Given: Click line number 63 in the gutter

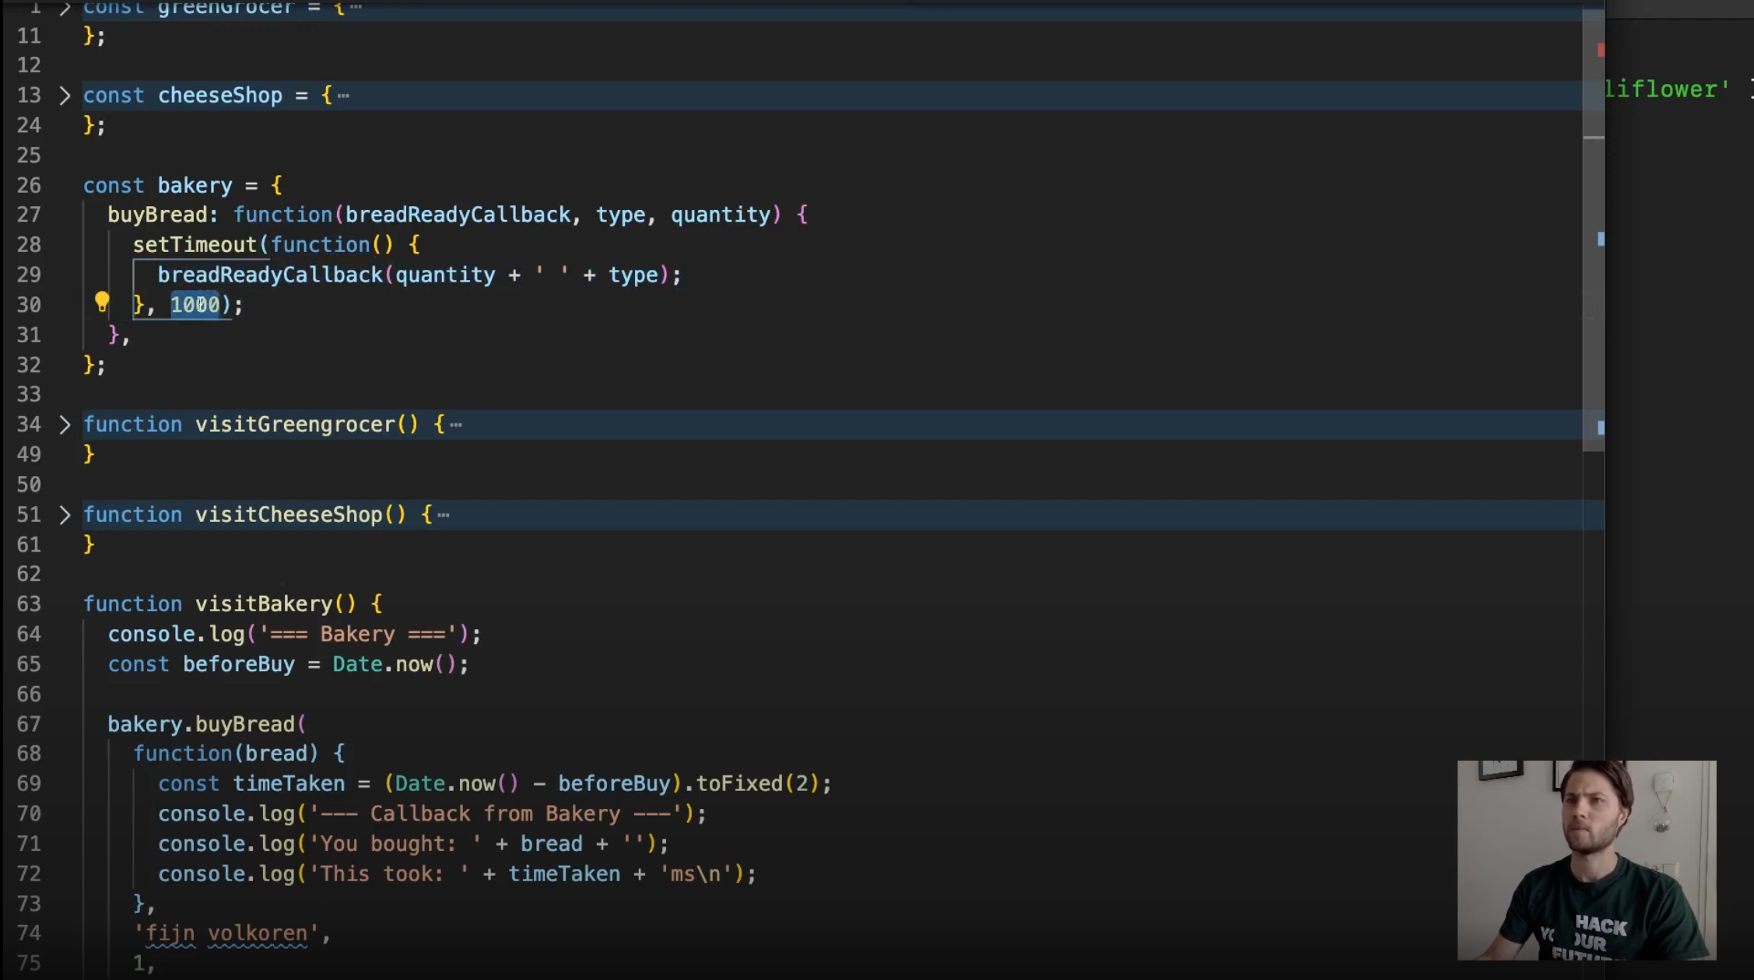Looking at the screenshot, I should pos(29,604).
